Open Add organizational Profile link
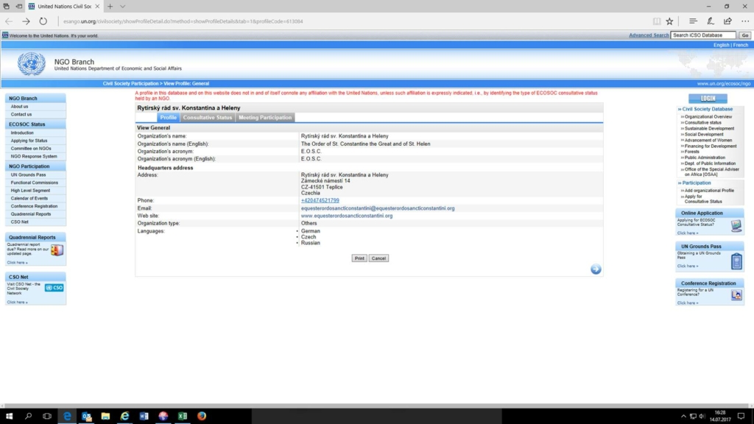Screen dimensions: 754x424 (709, 191)
